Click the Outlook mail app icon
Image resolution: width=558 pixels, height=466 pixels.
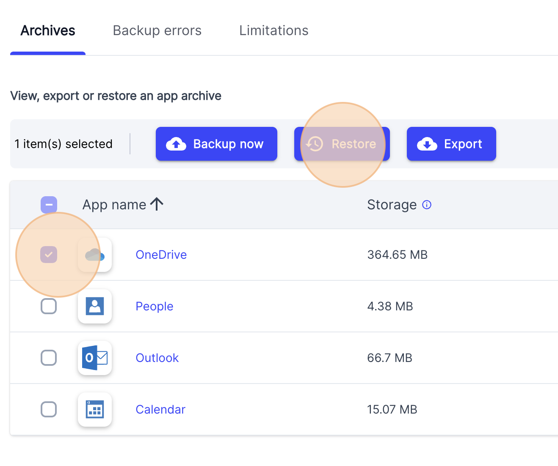coord(95,358)
